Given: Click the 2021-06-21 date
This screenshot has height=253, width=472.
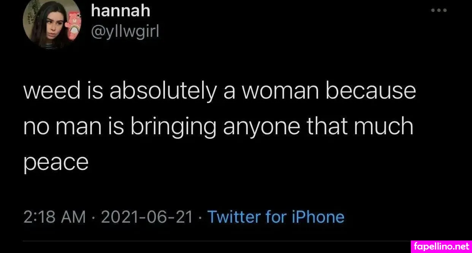Looking at the screenshot, I should pyautogui.click(x=147, y=217).
